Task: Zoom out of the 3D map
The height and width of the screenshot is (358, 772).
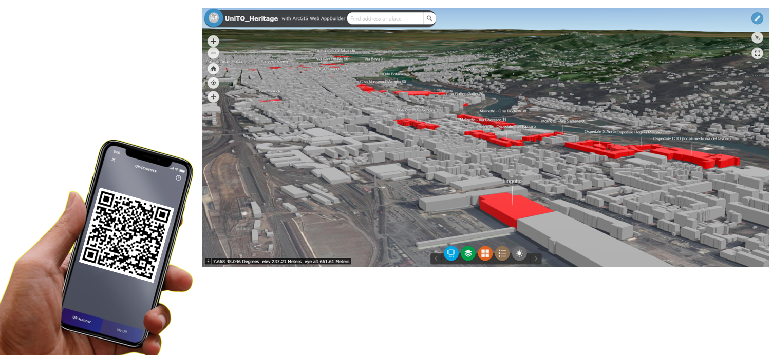Action: (213, 53)
